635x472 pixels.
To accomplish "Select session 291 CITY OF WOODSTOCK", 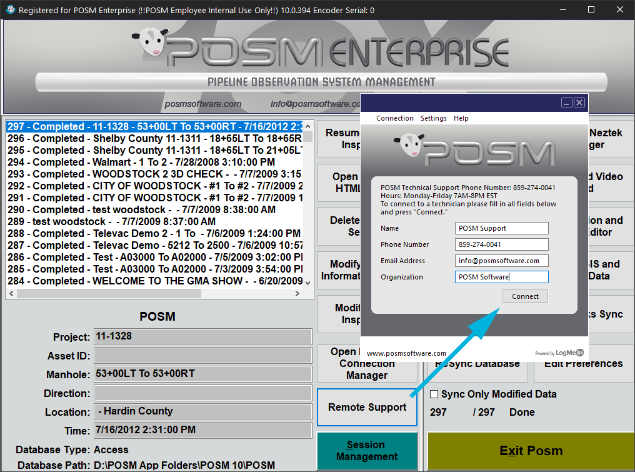I will tap(154, 198).
